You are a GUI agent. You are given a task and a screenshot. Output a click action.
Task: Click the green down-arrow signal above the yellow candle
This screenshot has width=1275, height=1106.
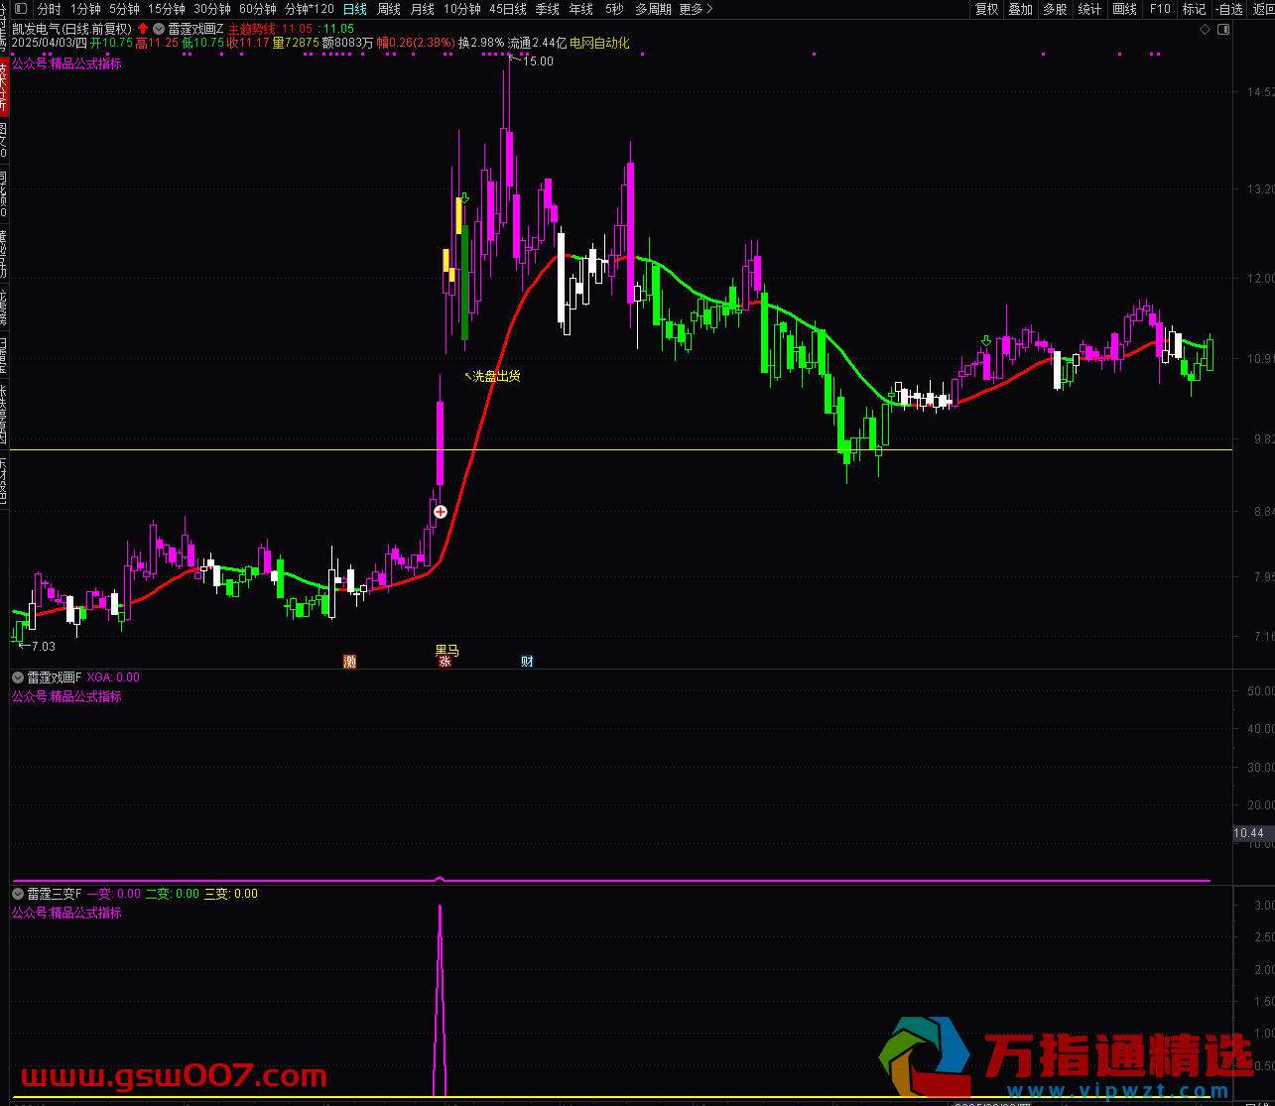tap(464, 199)
